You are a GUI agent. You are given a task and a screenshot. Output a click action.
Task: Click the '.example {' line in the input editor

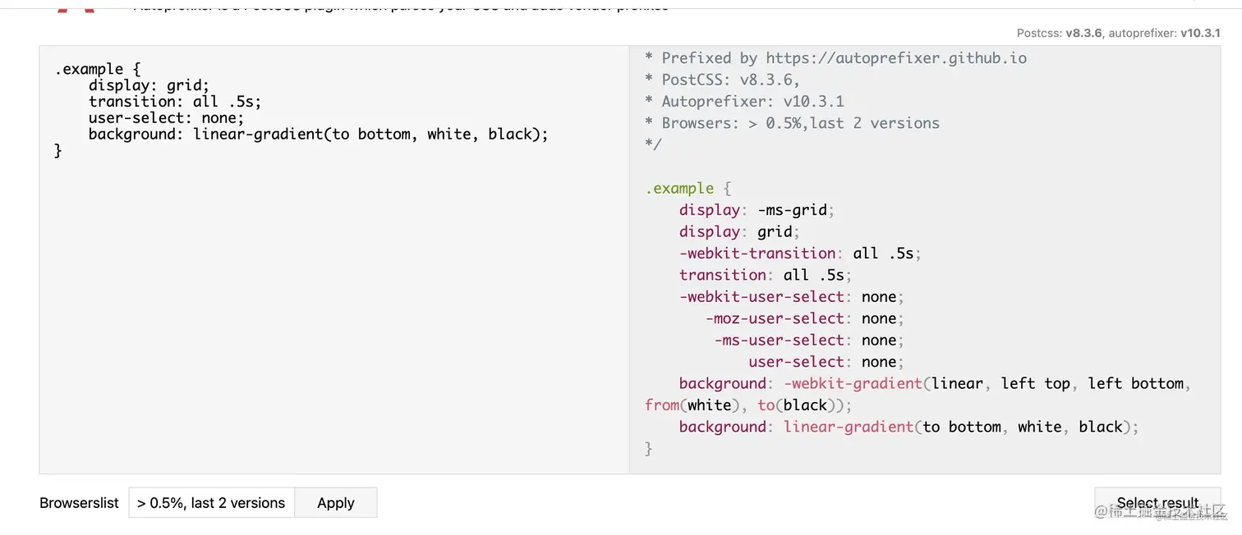(x=98, y=69)
